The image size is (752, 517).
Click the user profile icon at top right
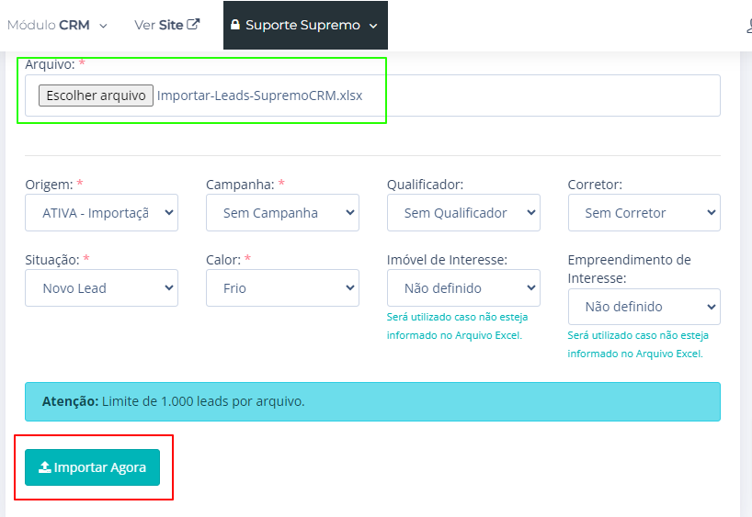(748, 26)
